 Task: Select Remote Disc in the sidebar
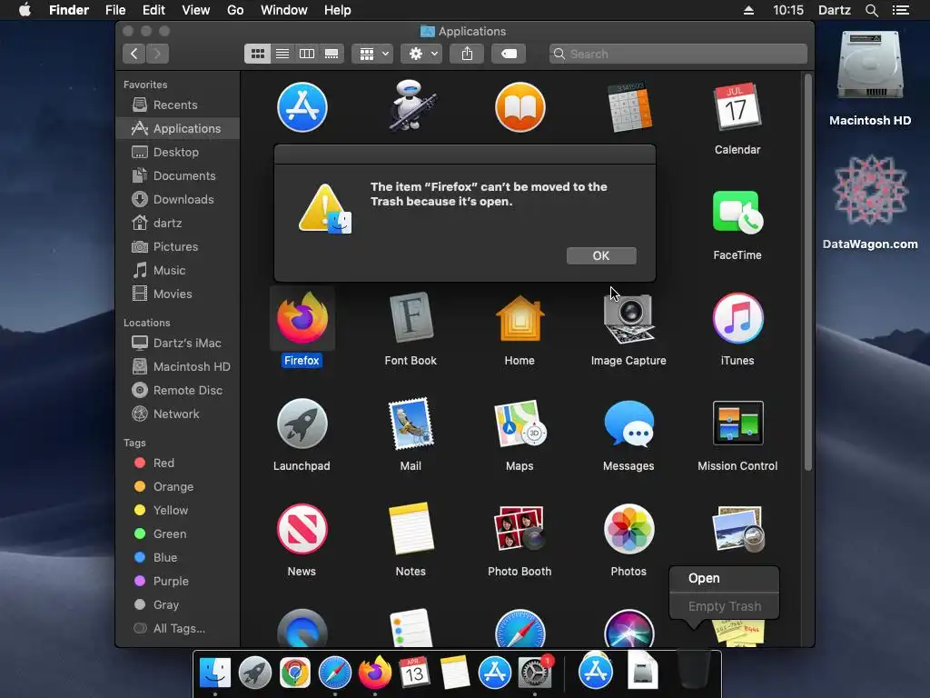(178, 391)
